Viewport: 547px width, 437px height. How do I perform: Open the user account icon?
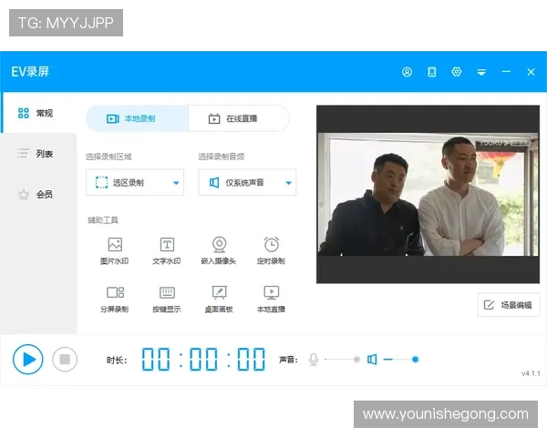pos(407,72)
